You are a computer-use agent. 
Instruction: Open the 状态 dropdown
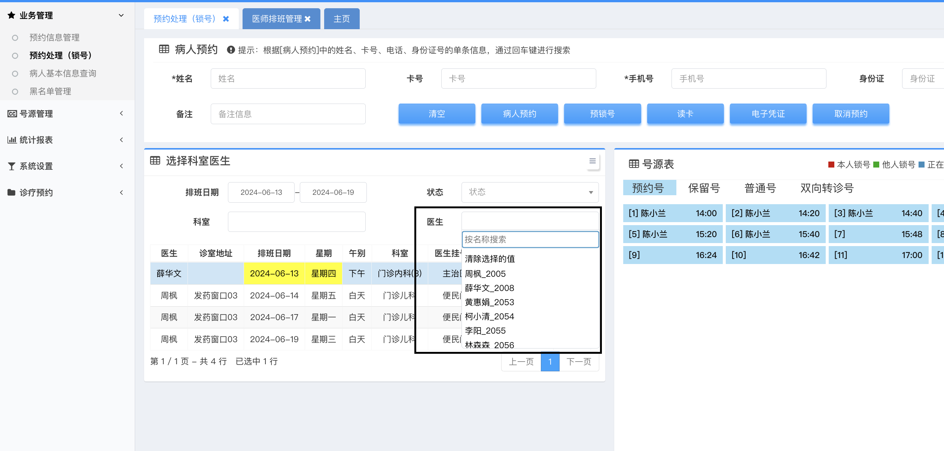530,192
